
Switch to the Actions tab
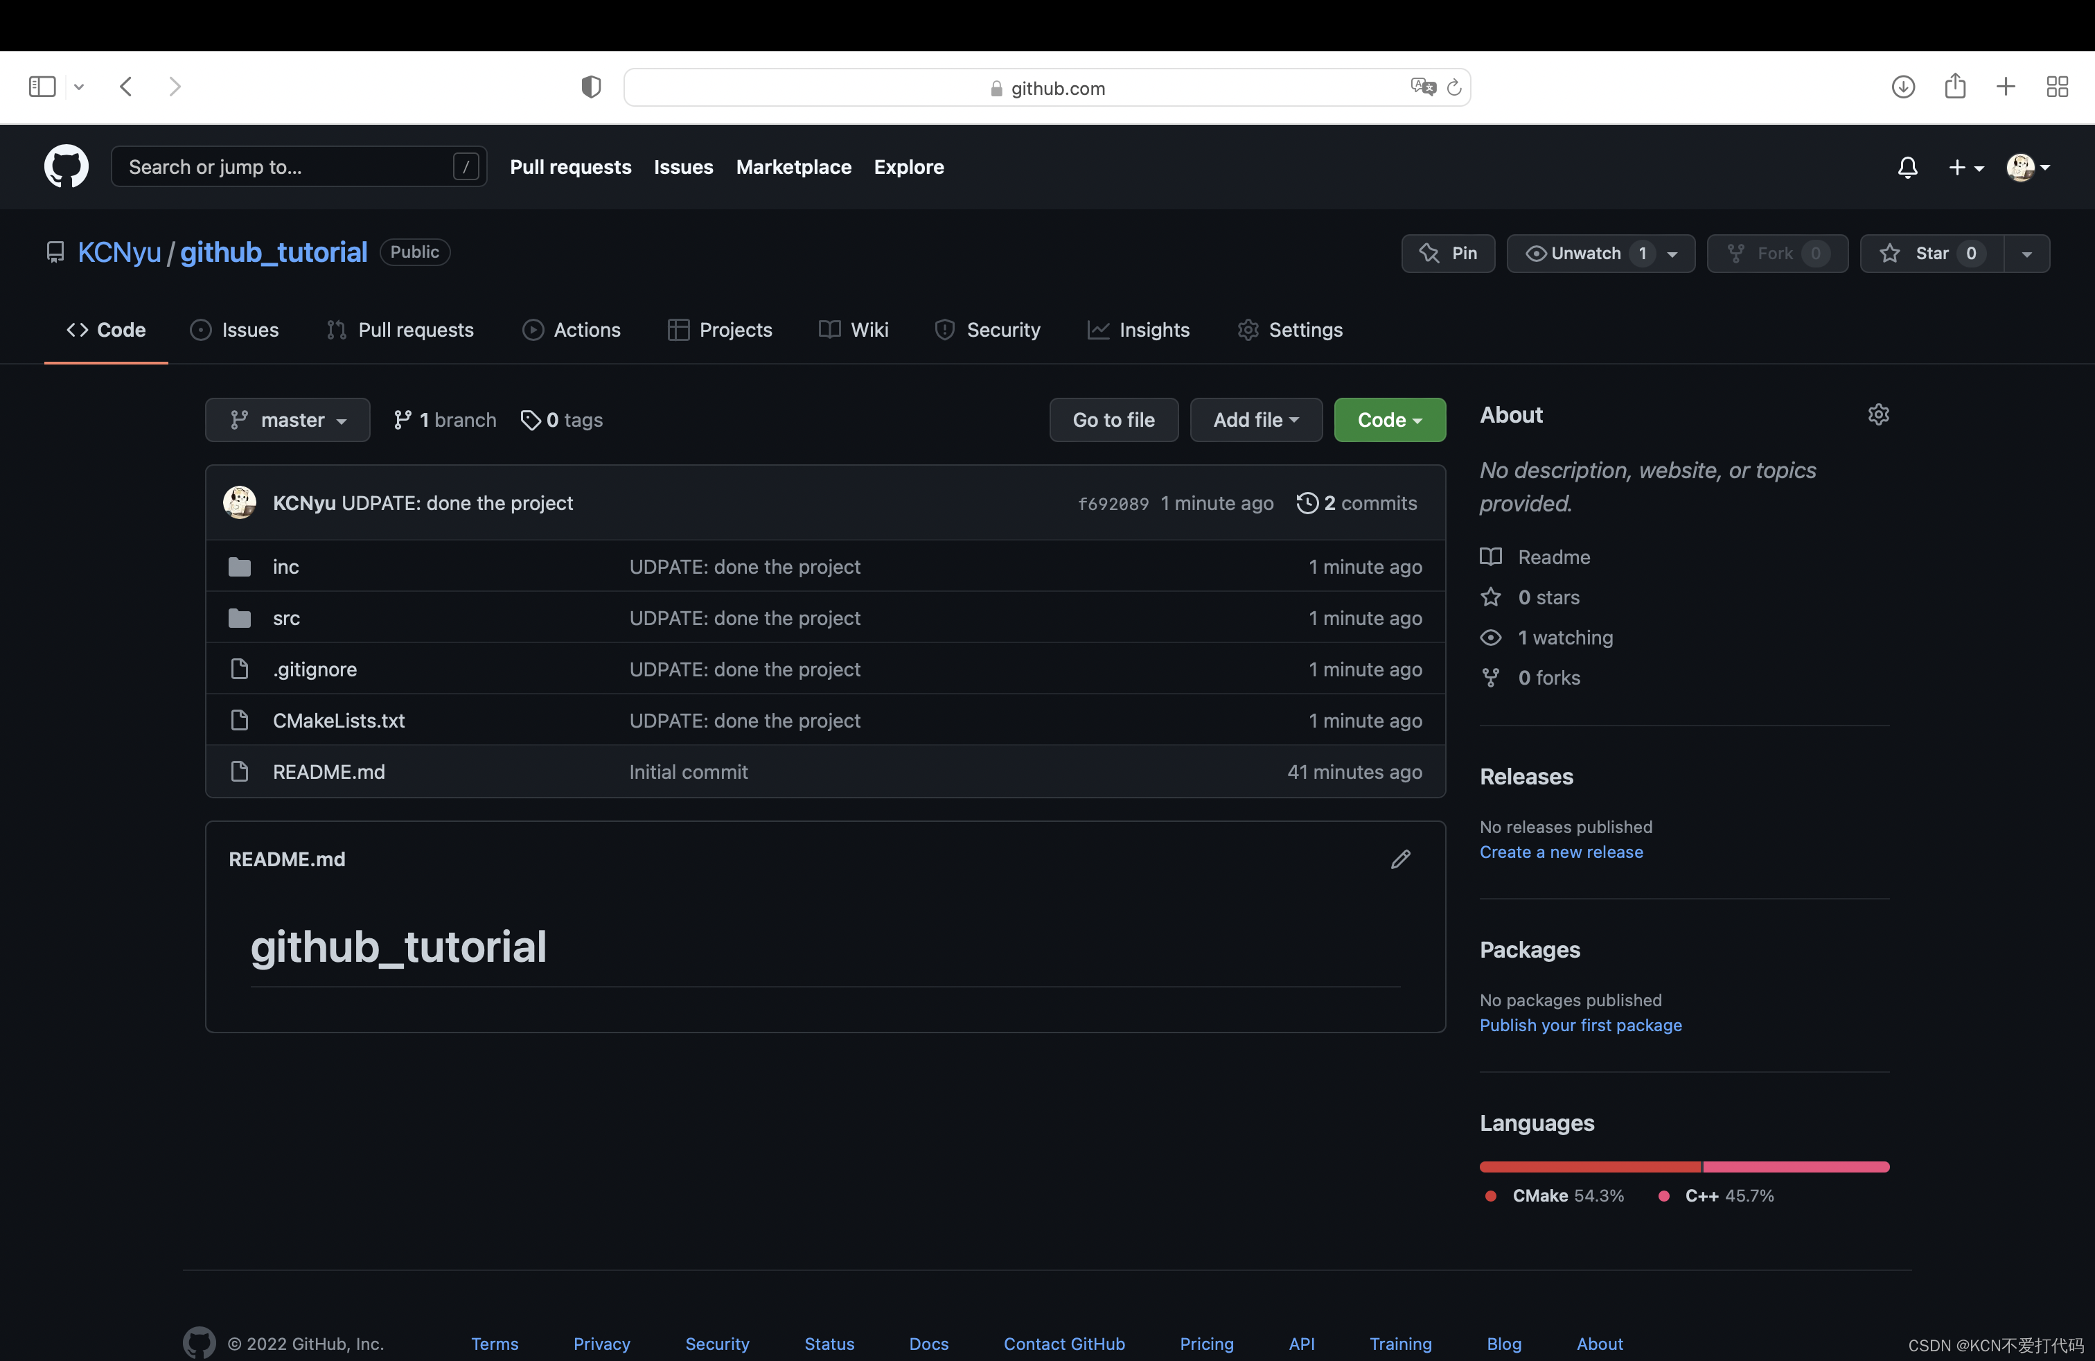pos(572,329)
